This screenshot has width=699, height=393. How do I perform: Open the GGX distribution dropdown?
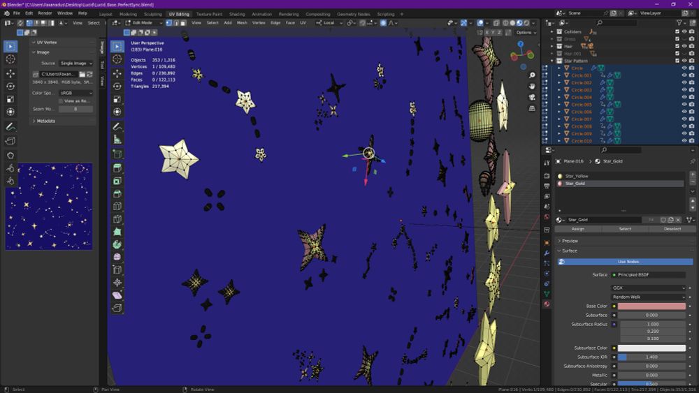pyautogui.click(x=648, y=288)
